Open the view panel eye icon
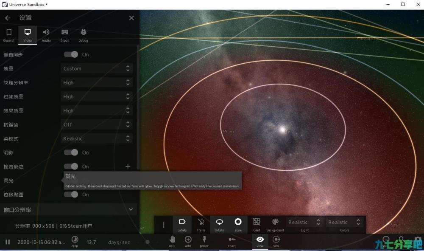This screenshot has width=424, height=251. [x=260, y=241]
